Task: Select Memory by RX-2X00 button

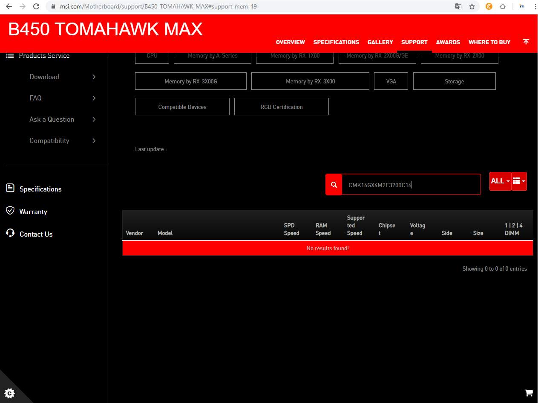Action: tap(460, 58)
